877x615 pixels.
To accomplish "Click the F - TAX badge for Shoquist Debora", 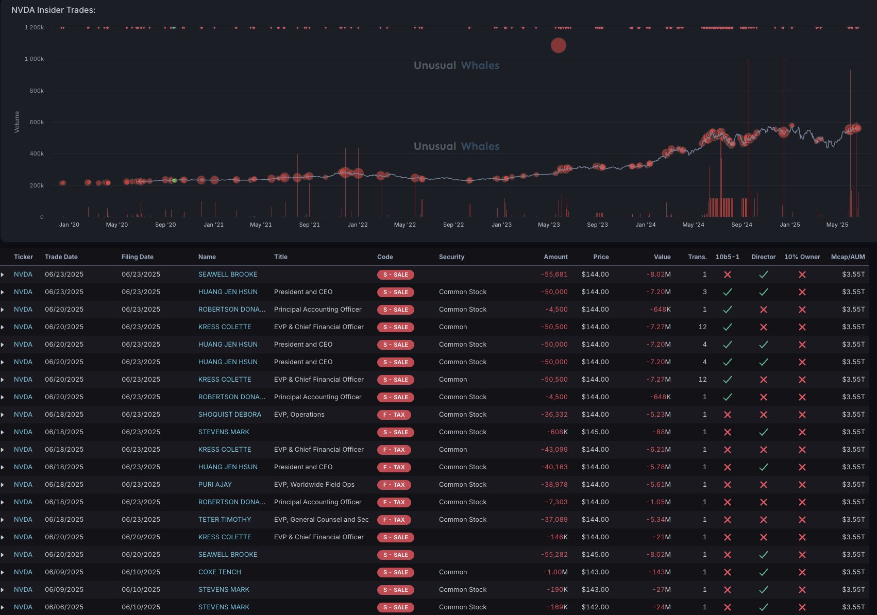I will (x=395, y=415).
